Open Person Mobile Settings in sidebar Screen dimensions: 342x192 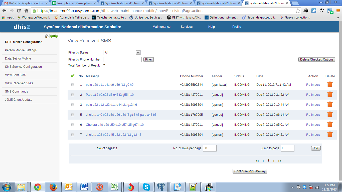point(21,50)
